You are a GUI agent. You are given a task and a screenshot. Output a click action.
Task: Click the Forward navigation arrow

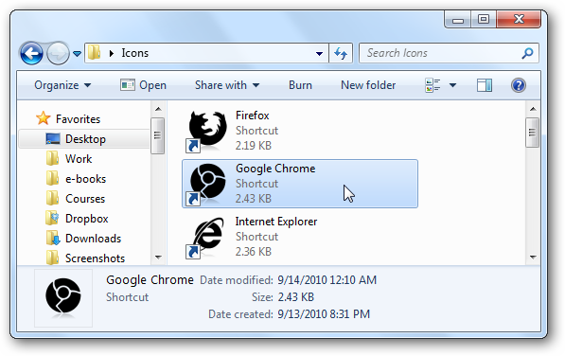[x=58, y=53]
